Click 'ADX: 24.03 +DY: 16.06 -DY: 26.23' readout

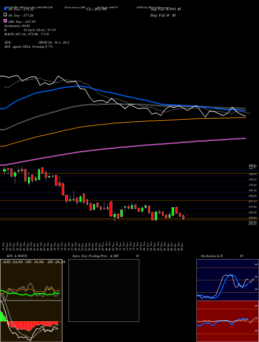coord(34,262)
